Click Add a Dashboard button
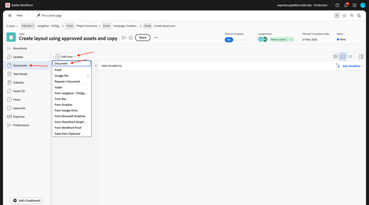 coord(27,201)
